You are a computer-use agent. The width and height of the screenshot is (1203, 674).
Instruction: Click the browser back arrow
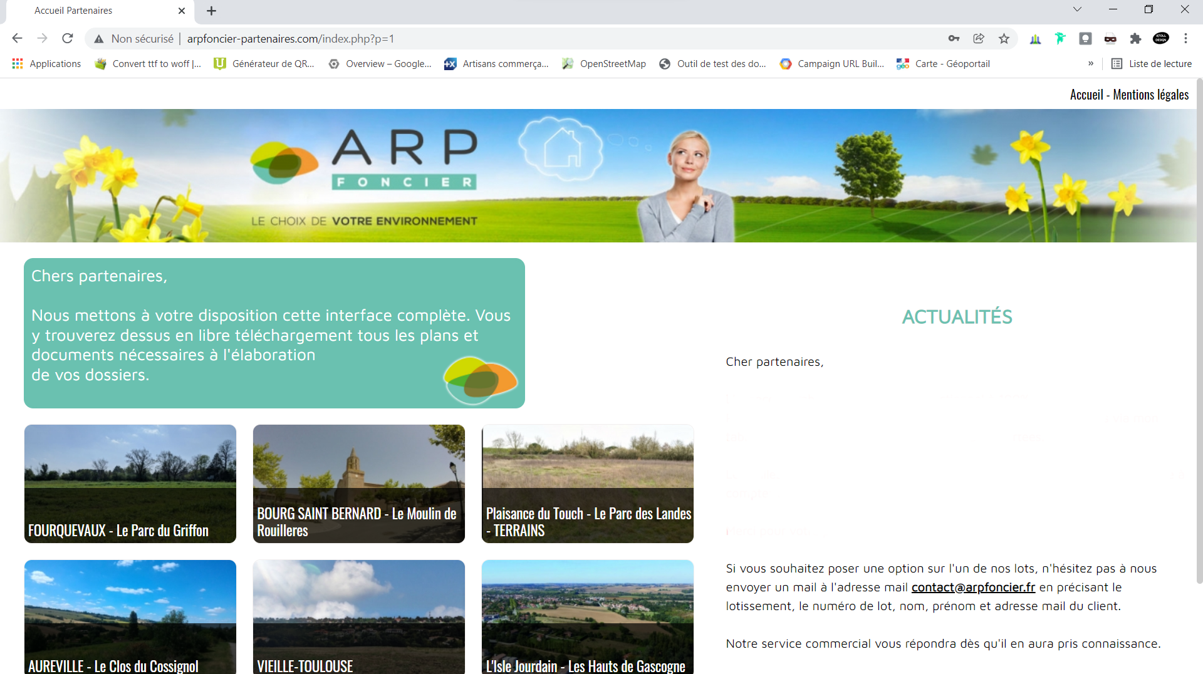click(x=17, y=39)
